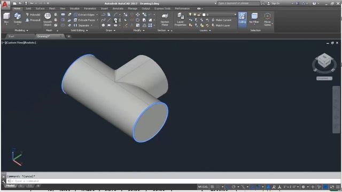The height and width of the screenshot is (192, 342).
Task: Expand the Modify panel
Action: 139,30
